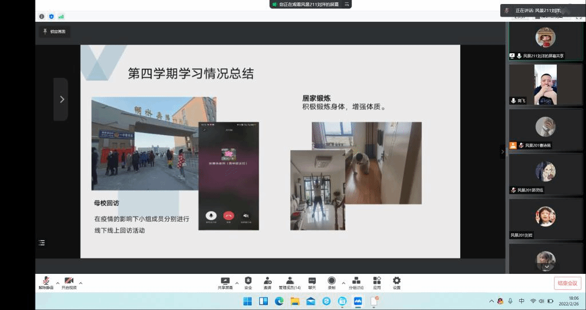Image resolution: width=586 pixels, height=310 pixels.
Task: Click the meeting info icon at top-left
Action: (42, 17)
